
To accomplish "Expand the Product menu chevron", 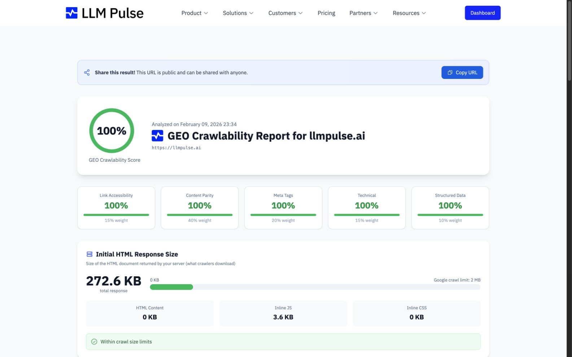I will (206, 13).
